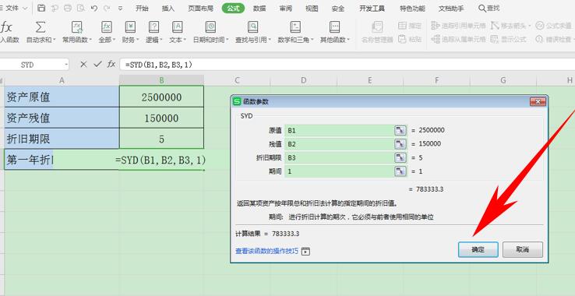Open the 常用函数 common functions icon
This screenshot has width=575, height=296.
pyautogui.click(x=77, y=27)
